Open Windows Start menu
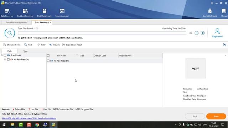 tap(4, 125)
